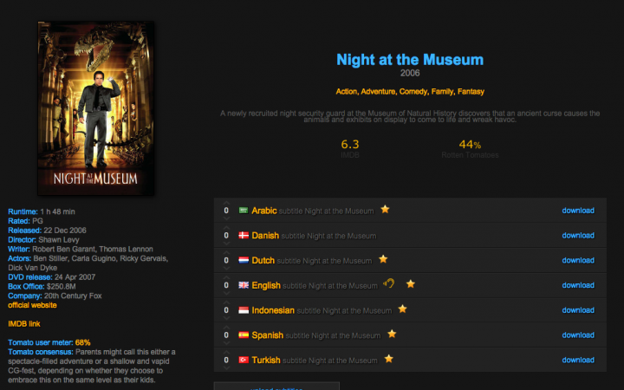This screenshot has width=624, height=390.
Task: Click the Director Shawn Levy text
Action: pos(43,239)
